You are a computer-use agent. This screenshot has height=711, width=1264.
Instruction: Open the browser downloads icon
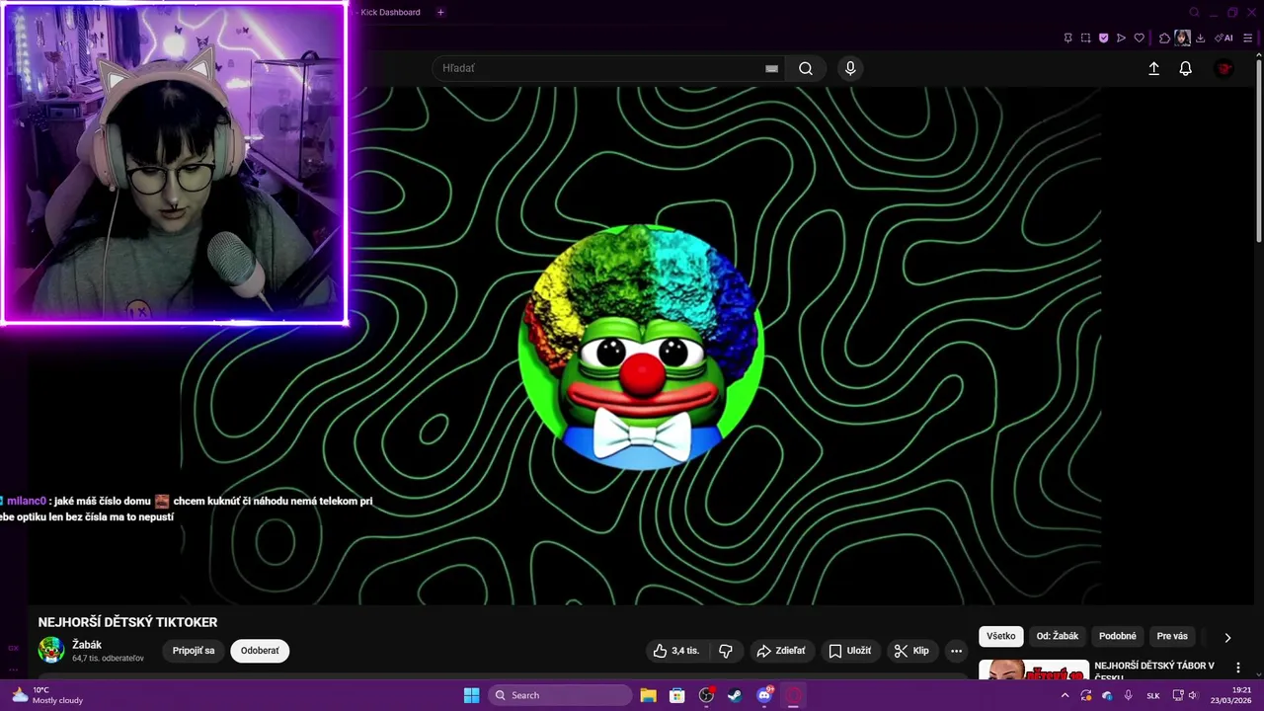coord(1200,39)
